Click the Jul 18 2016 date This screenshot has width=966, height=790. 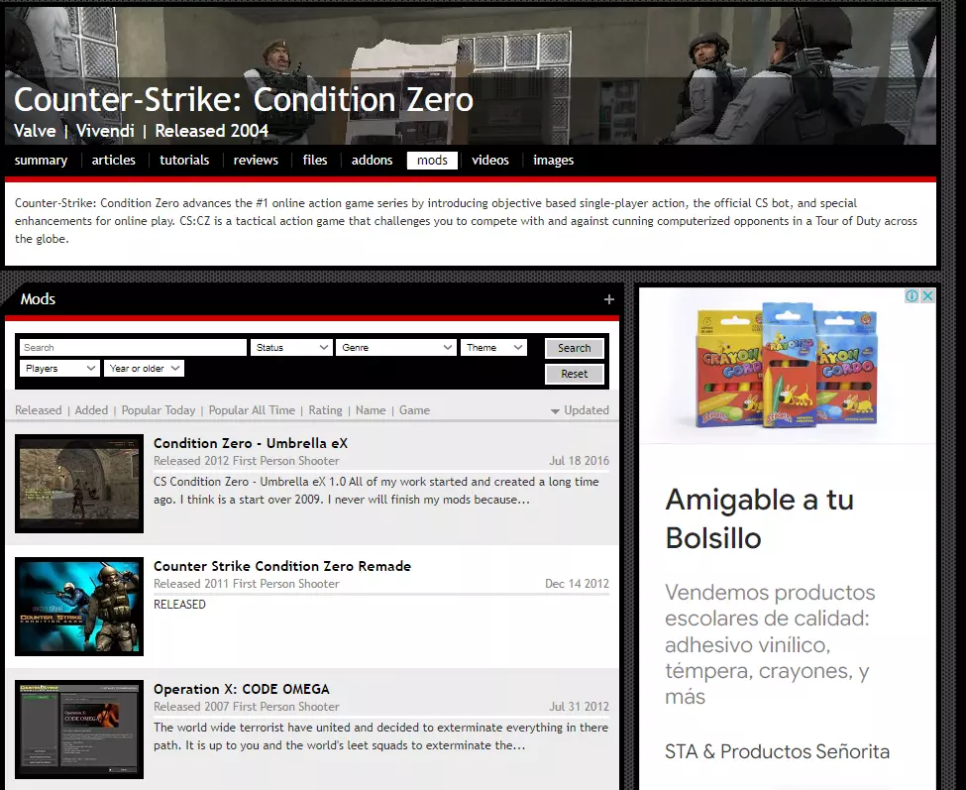(x=580, y=461)
